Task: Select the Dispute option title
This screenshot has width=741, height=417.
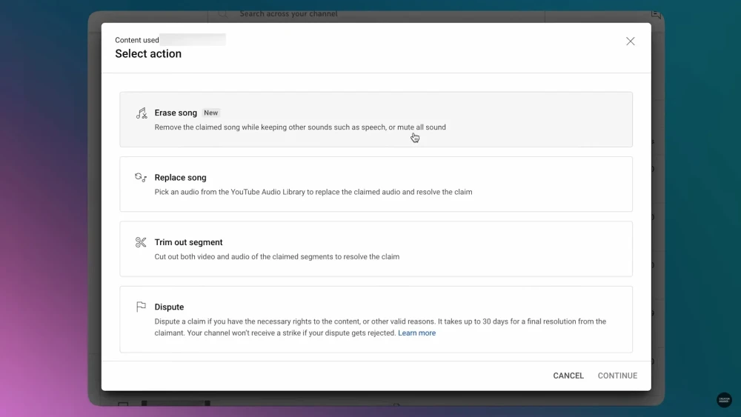Action: click(x=169, y=307)
